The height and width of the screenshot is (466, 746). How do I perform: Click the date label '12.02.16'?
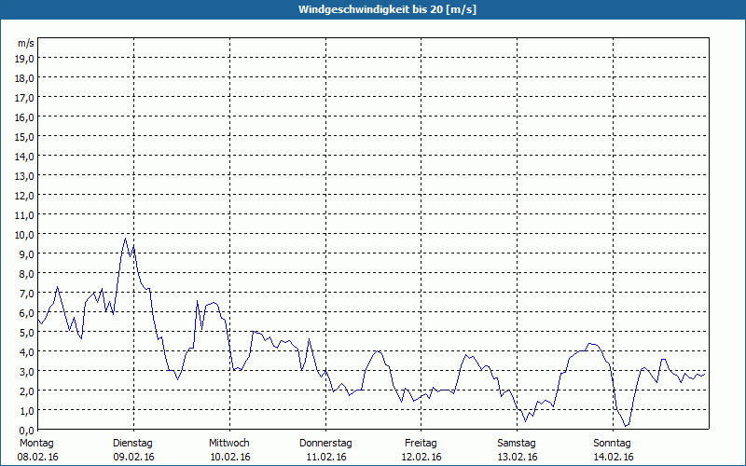[x=421, y=457]
